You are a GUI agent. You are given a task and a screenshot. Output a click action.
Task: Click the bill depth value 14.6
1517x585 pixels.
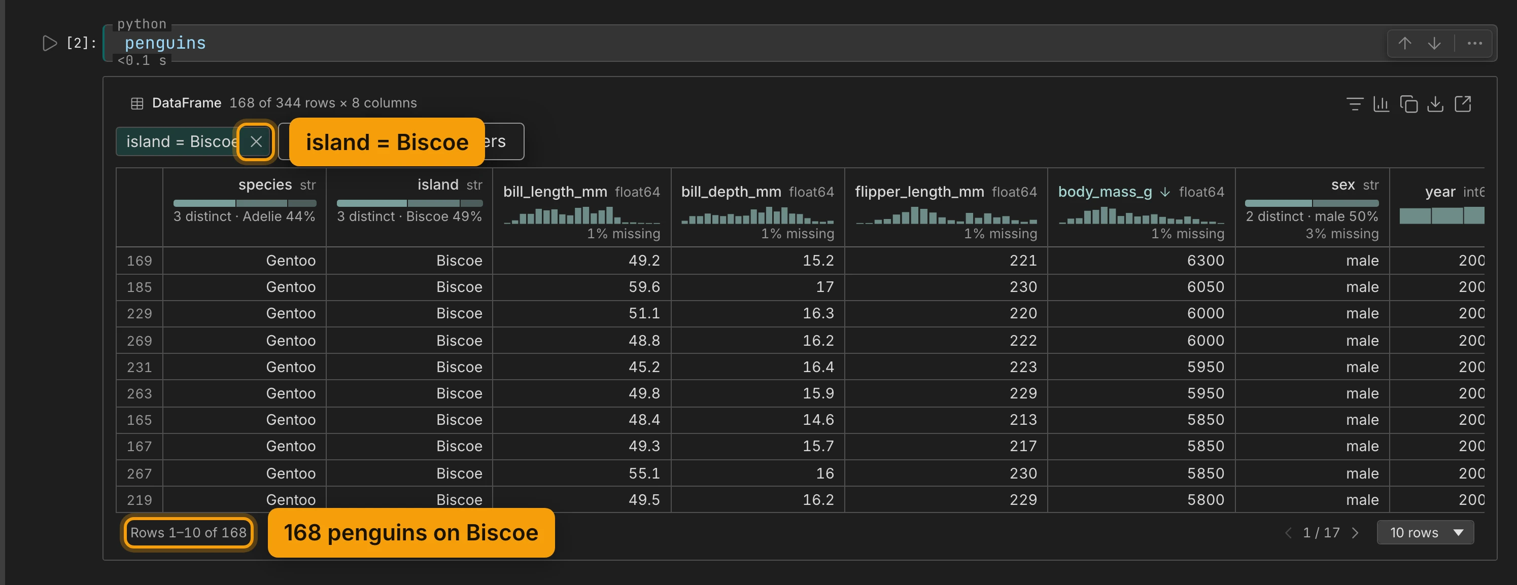pos(818,420)
